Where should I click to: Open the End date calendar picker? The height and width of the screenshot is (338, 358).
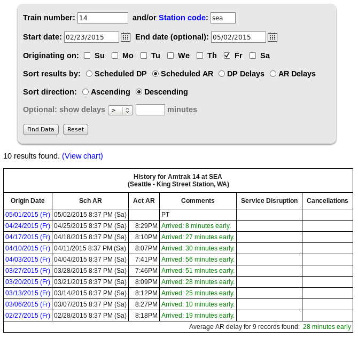[x=273, y=37]
